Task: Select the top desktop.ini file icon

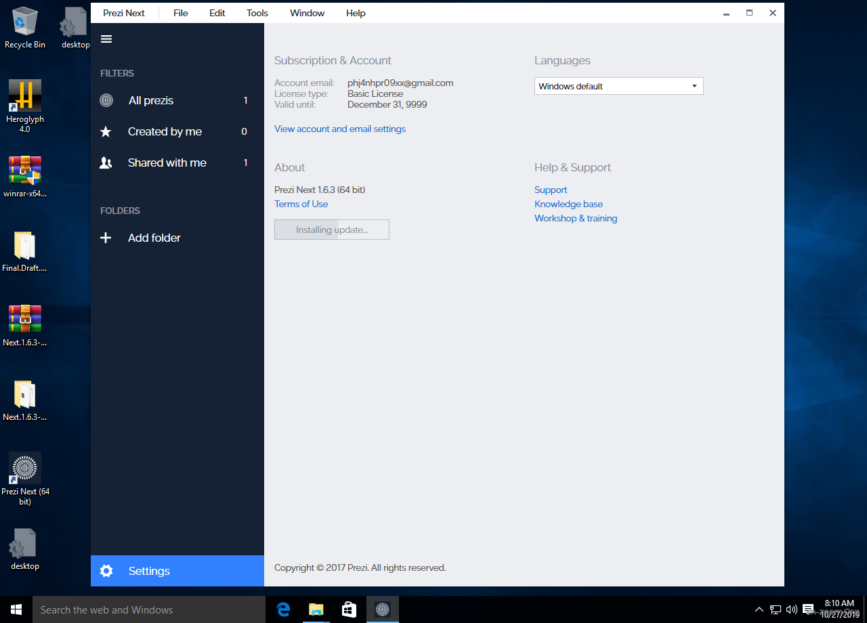Action: coord(75,28)
